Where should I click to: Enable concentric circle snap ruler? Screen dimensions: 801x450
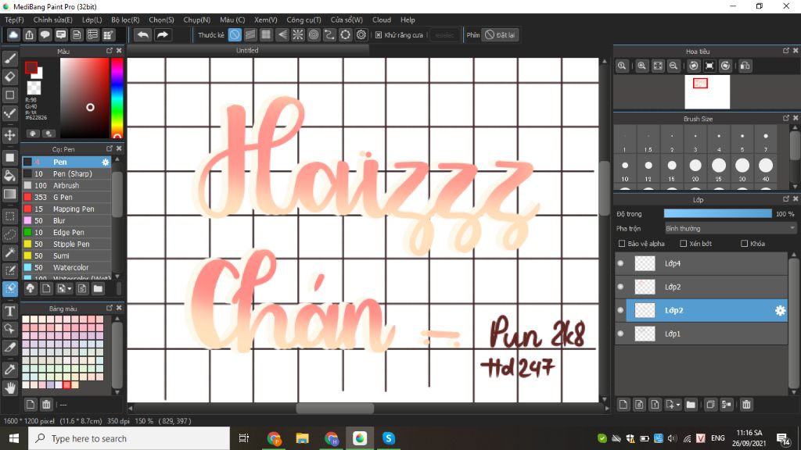(314, 34)
